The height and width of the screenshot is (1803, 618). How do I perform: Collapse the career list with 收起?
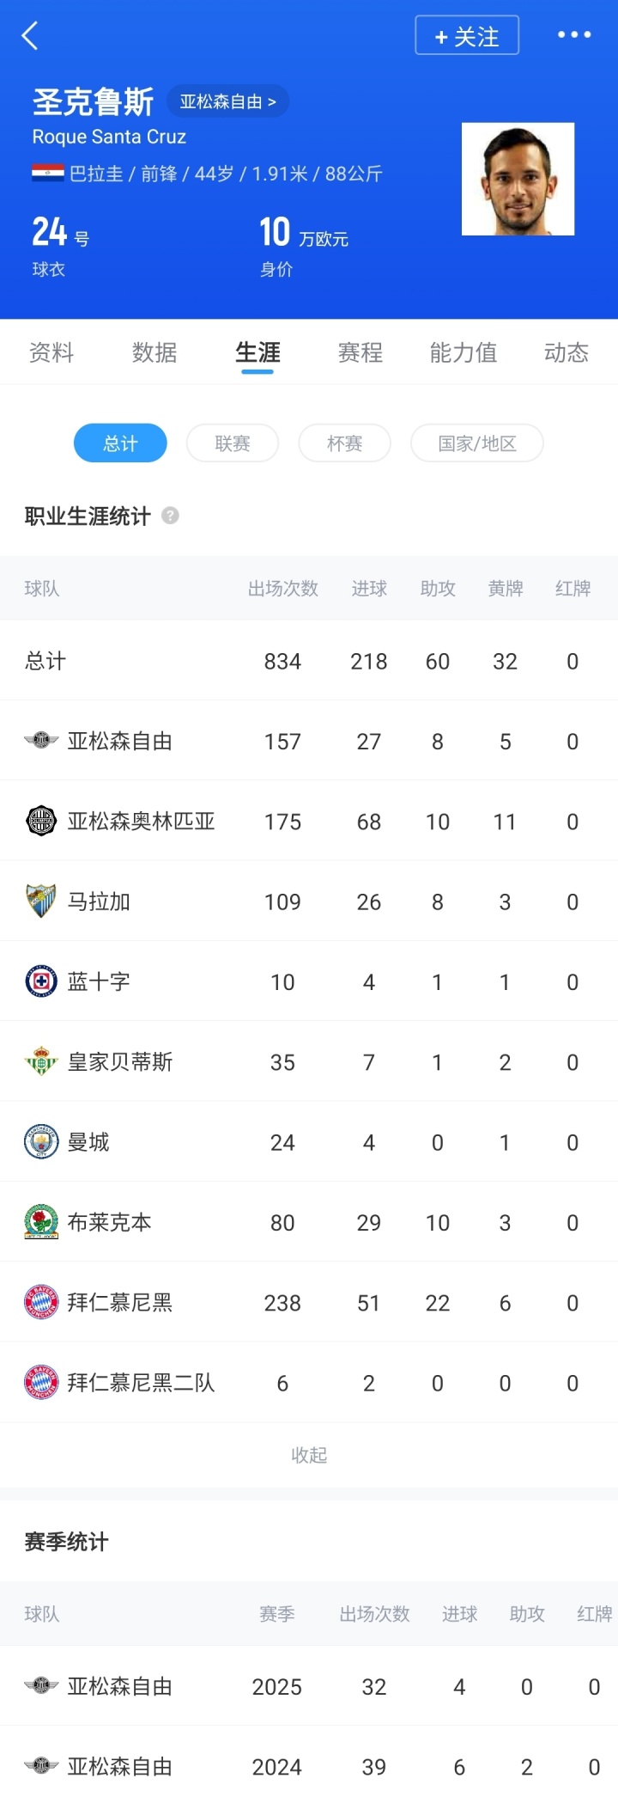click(x=309, y=1455)
